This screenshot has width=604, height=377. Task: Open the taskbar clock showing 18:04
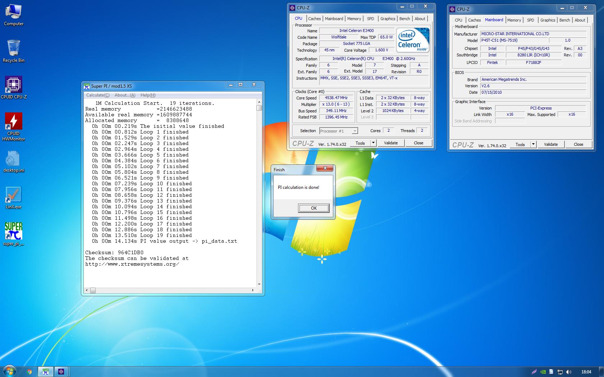586,372
